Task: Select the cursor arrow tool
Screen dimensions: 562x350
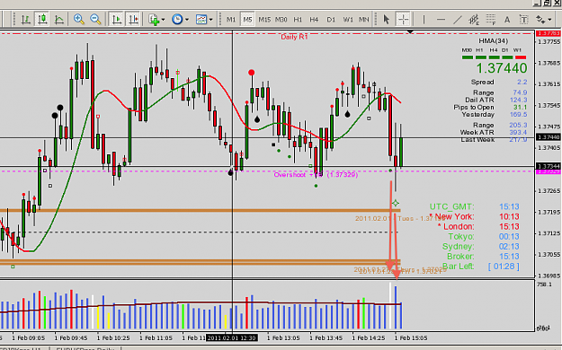Action: point(386,19)
